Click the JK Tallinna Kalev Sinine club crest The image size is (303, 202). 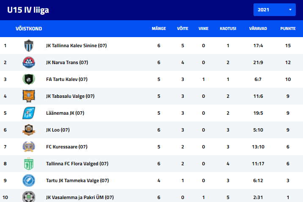point(29,46)
